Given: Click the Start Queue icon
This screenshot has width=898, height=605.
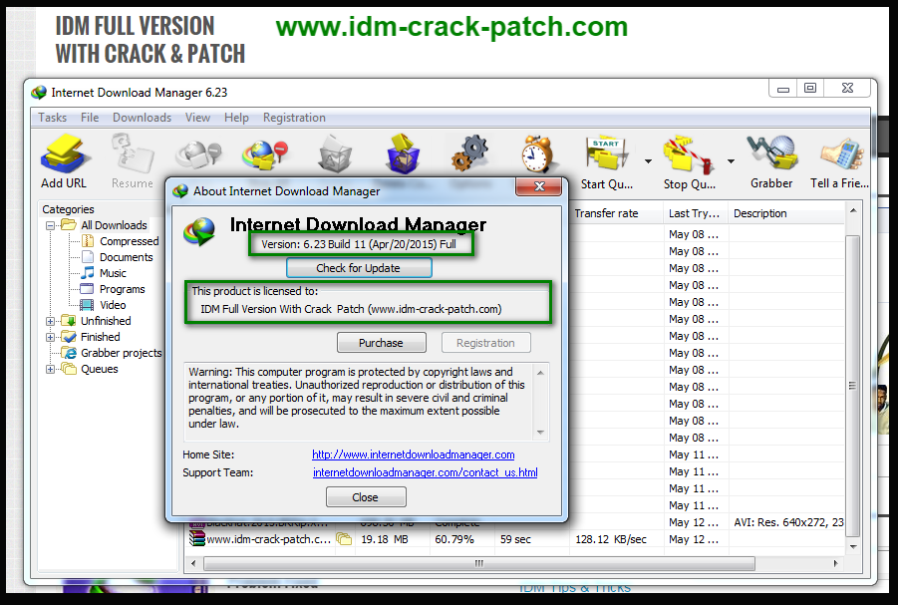Looking at the screenshot, I should (607, 153).
